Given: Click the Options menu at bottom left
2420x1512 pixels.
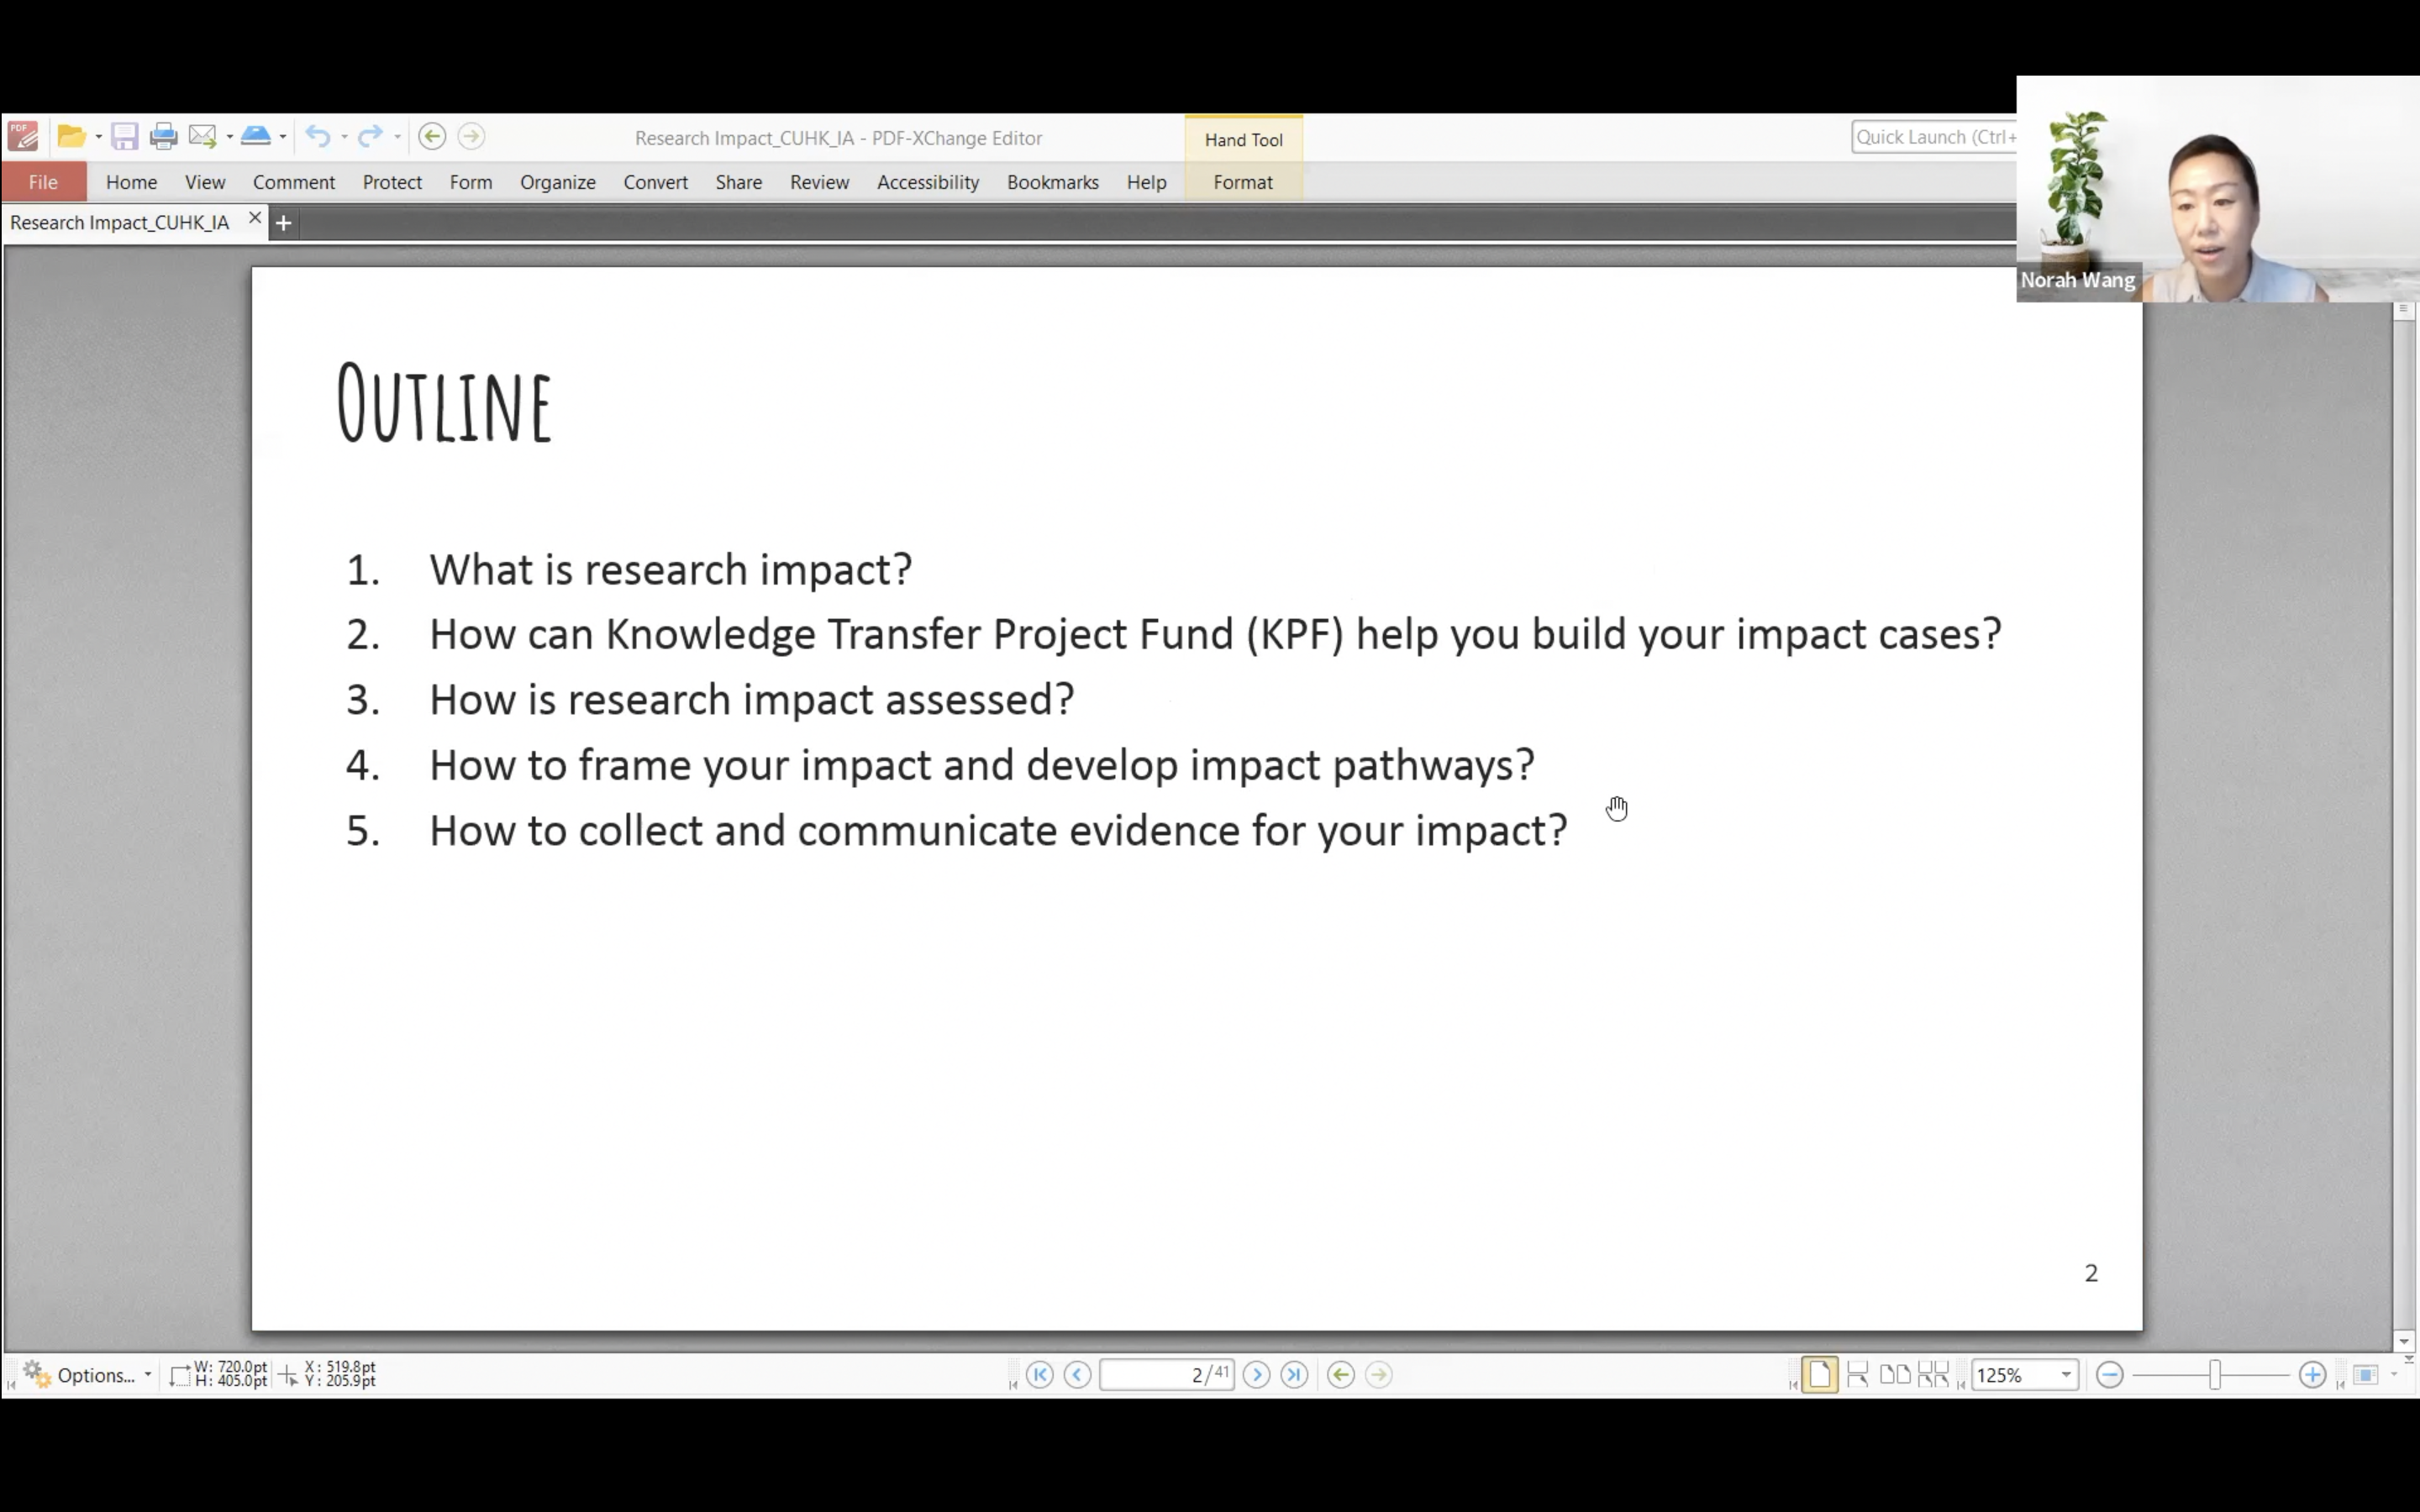Looking at the screenshot, I should (96, 1374).
